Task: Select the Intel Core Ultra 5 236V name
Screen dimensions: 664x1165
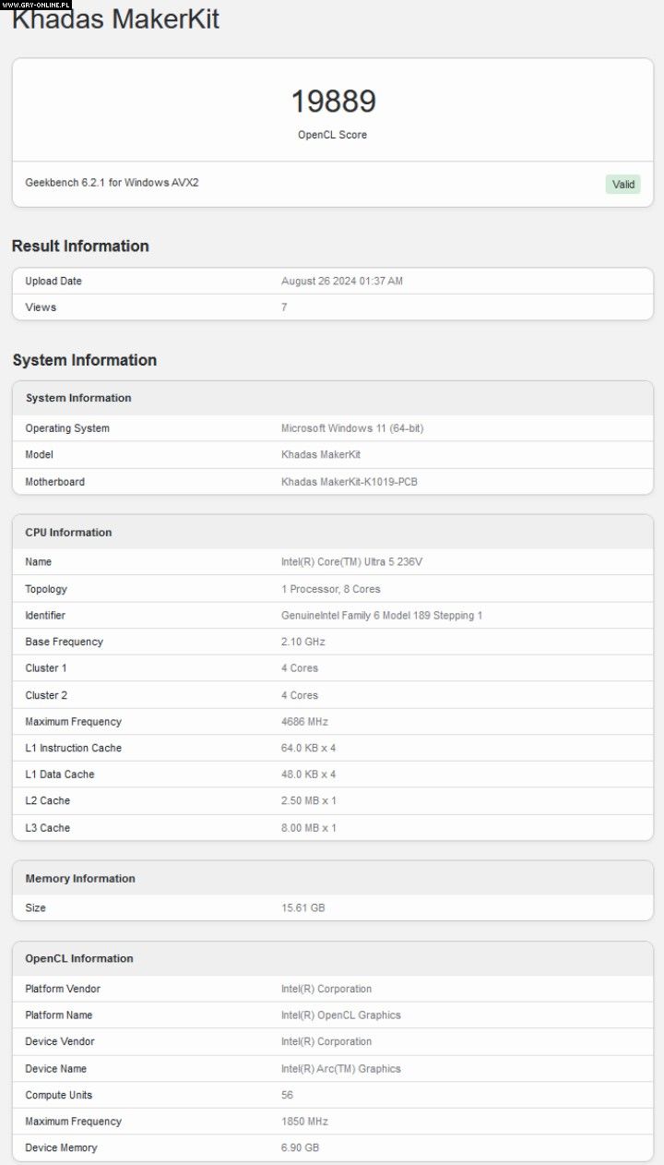Action: 351,562
